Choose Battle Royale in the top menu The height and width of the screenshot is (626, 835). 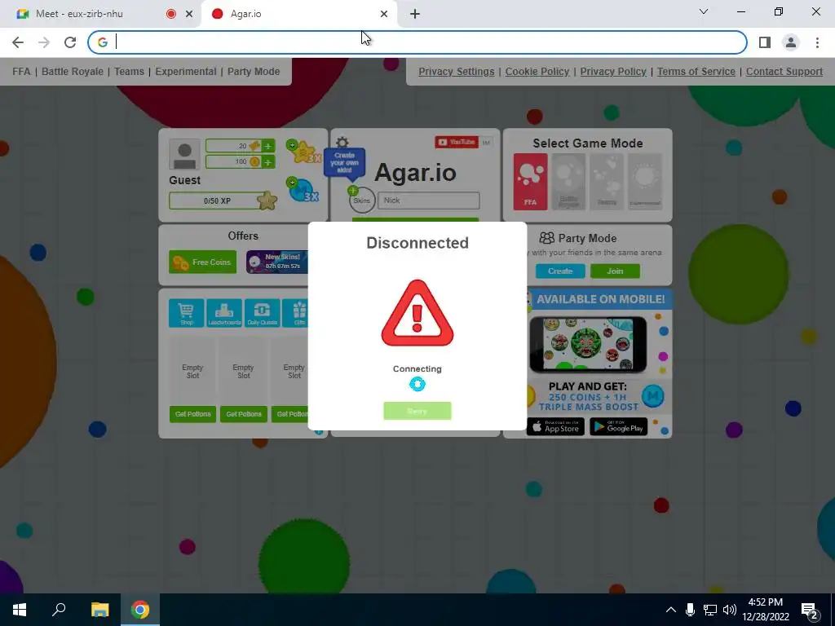(73, 72)
